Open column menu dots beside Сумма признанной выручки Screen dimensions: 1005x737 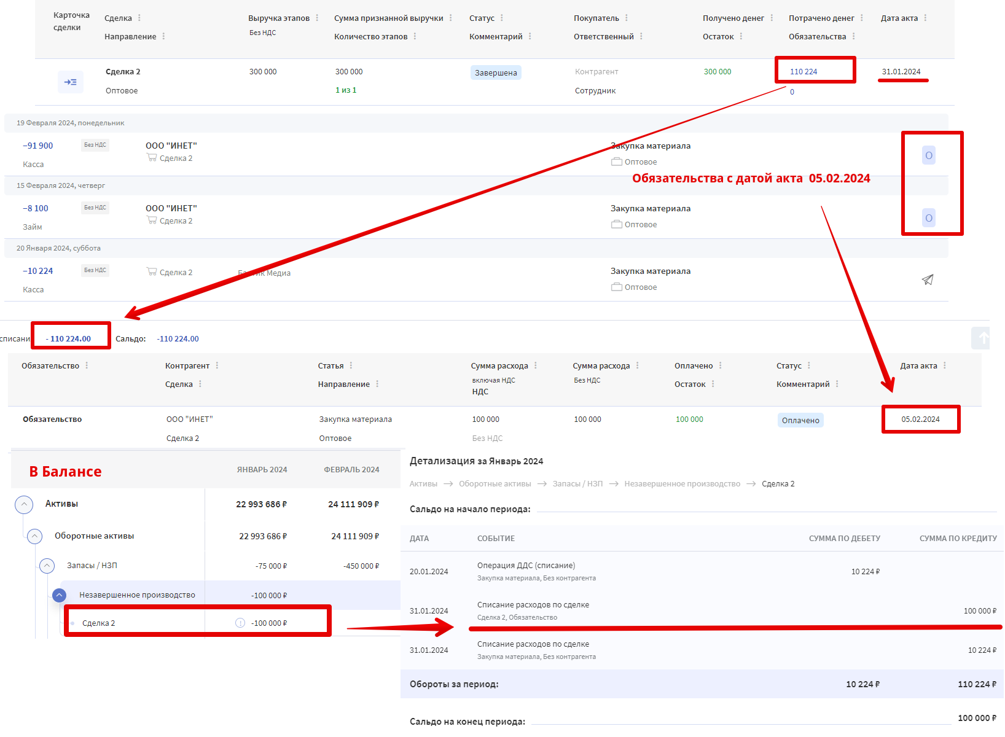451,18
